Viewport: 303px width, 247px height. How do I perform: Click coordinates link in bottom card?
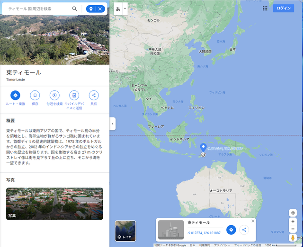point(204,233)
